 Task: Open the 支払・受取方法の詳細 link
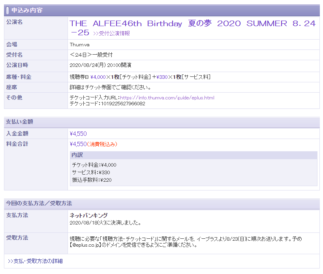(35, 261)
